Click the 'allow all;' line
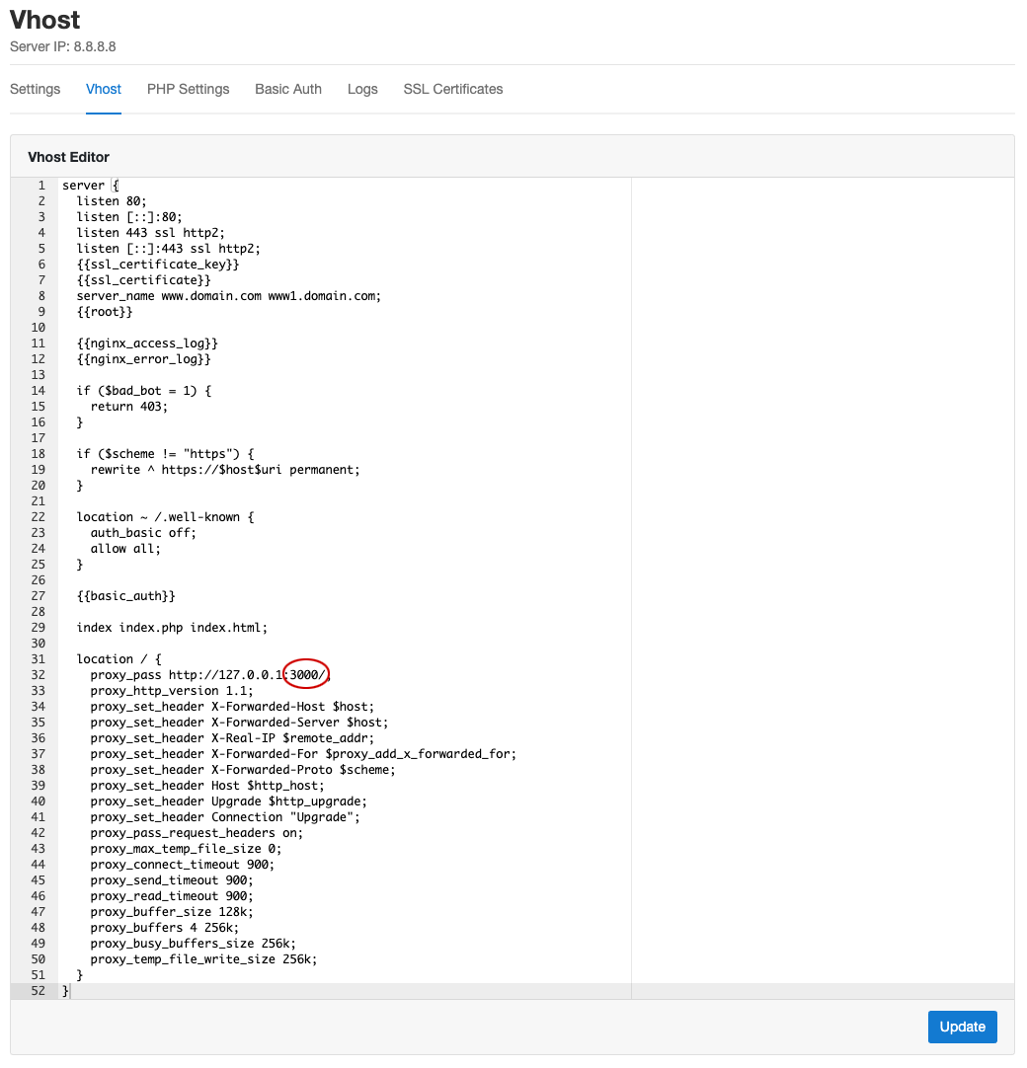Image resolution: width=1027 pixels, height=1068 pixels. pos(125,548)
